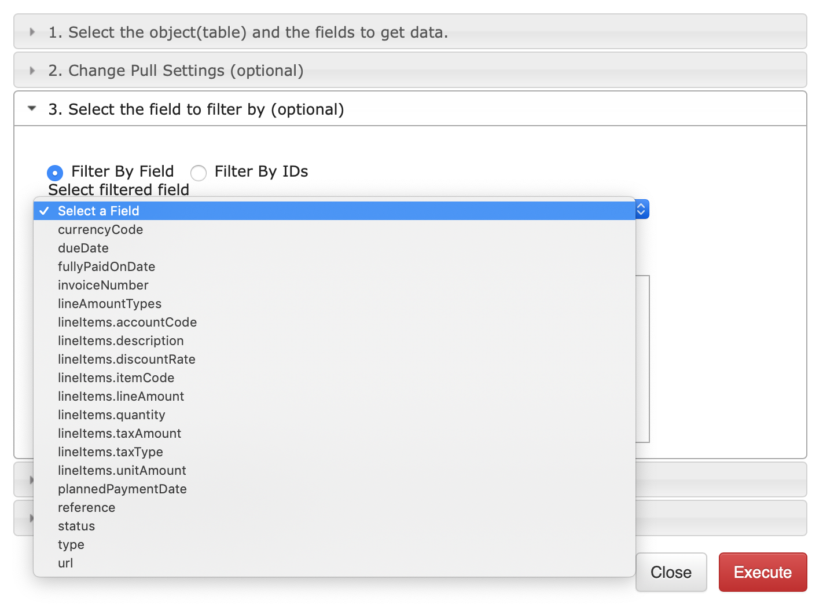Select Filter By IDs radio button

click(x=199, y=173)
